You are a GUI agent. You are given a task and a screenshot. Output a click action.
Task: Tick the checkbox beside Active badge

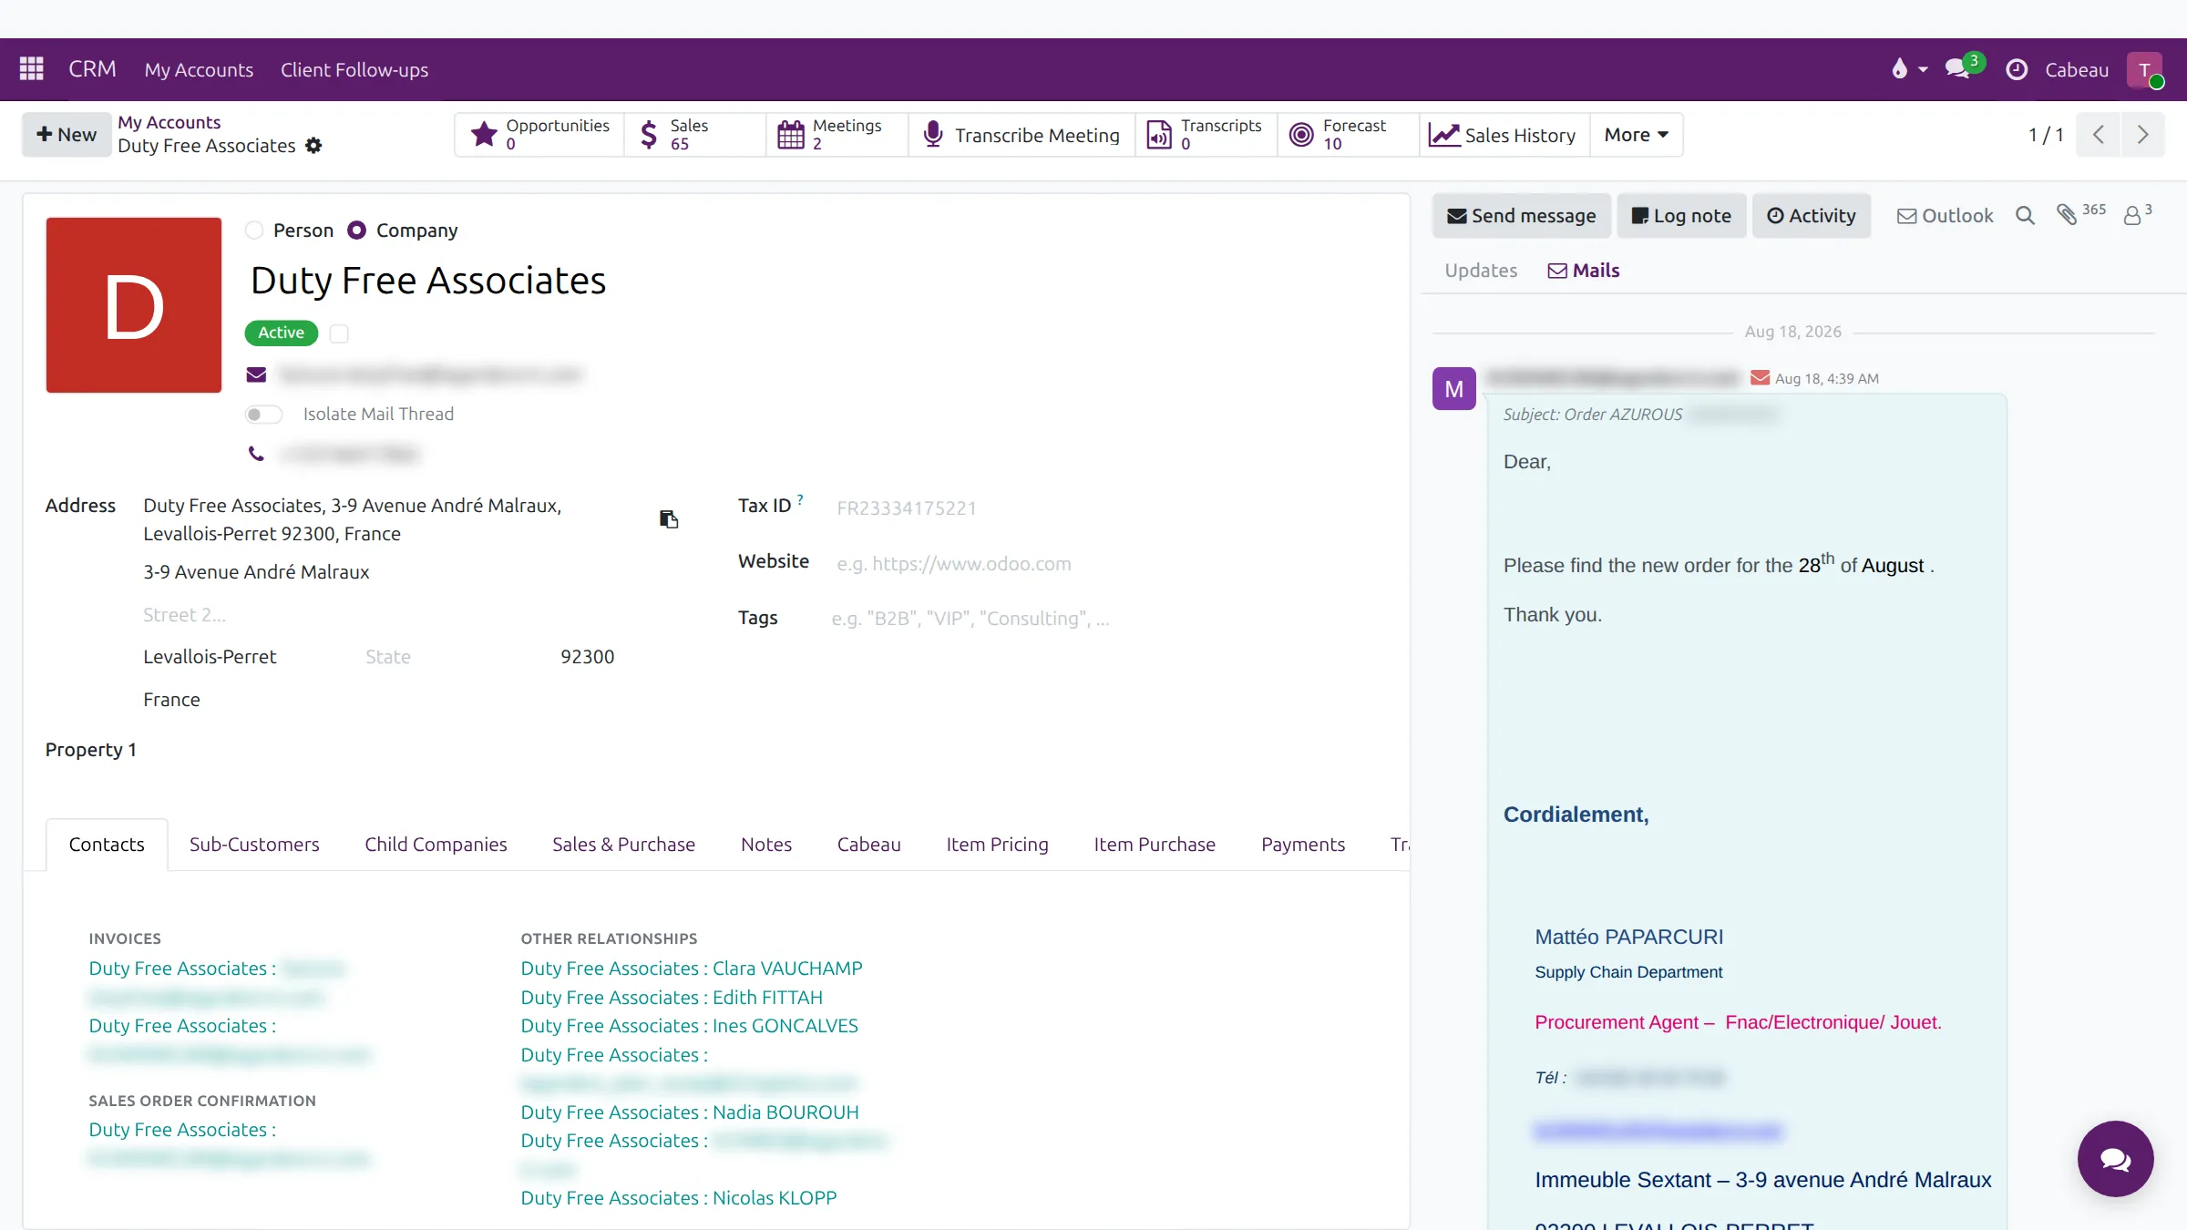pos(339,333)
